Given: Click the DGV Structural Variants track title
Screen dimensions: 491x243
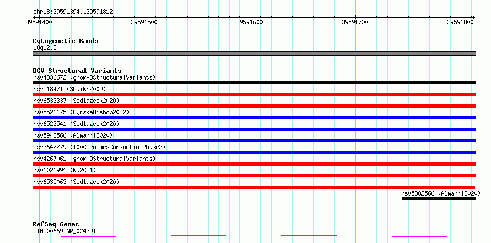Looking at the screenshot, I should (x=77, y=71).
